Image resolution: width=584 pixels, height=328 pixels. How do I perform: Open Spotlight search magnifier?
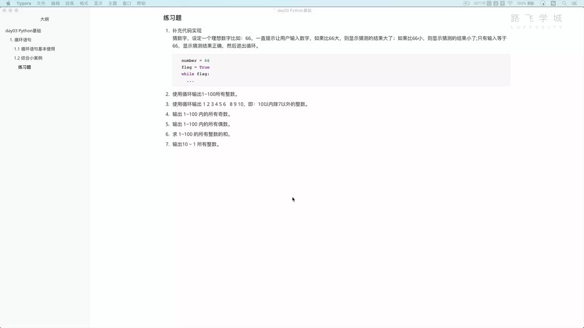point(564,3)
